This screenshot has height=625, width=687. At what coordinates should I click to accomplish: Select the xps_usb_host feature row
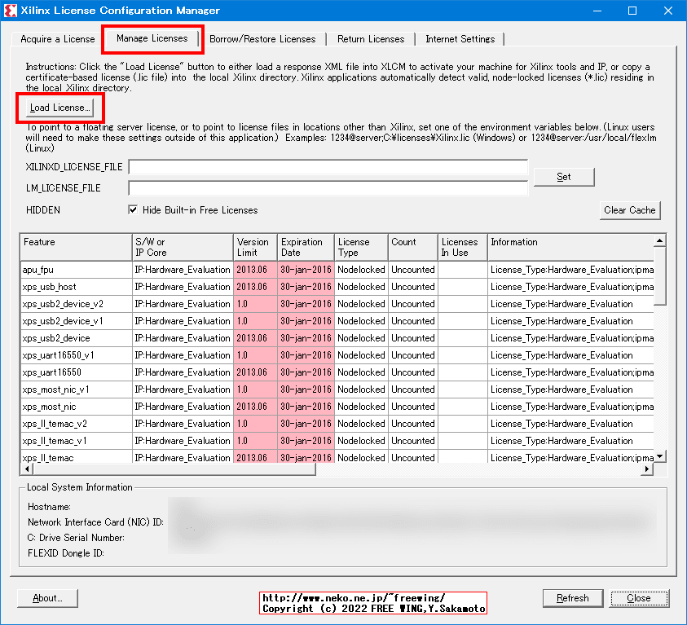[75, 287]
